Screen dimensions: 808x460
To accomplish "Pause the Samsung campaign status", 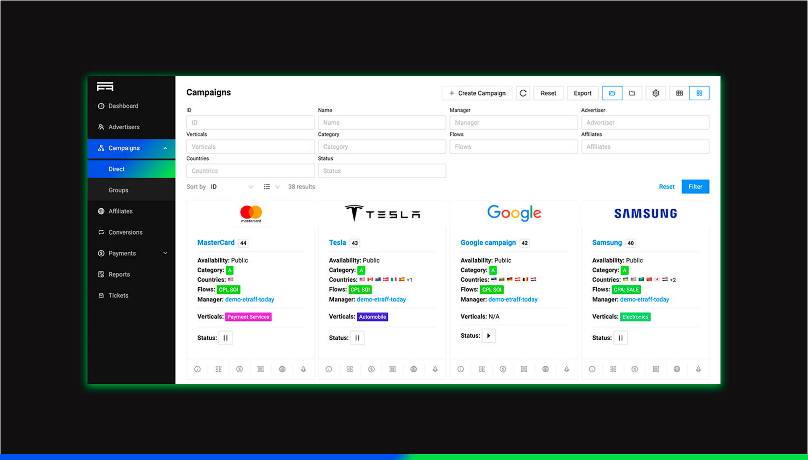I will point(620,338).
